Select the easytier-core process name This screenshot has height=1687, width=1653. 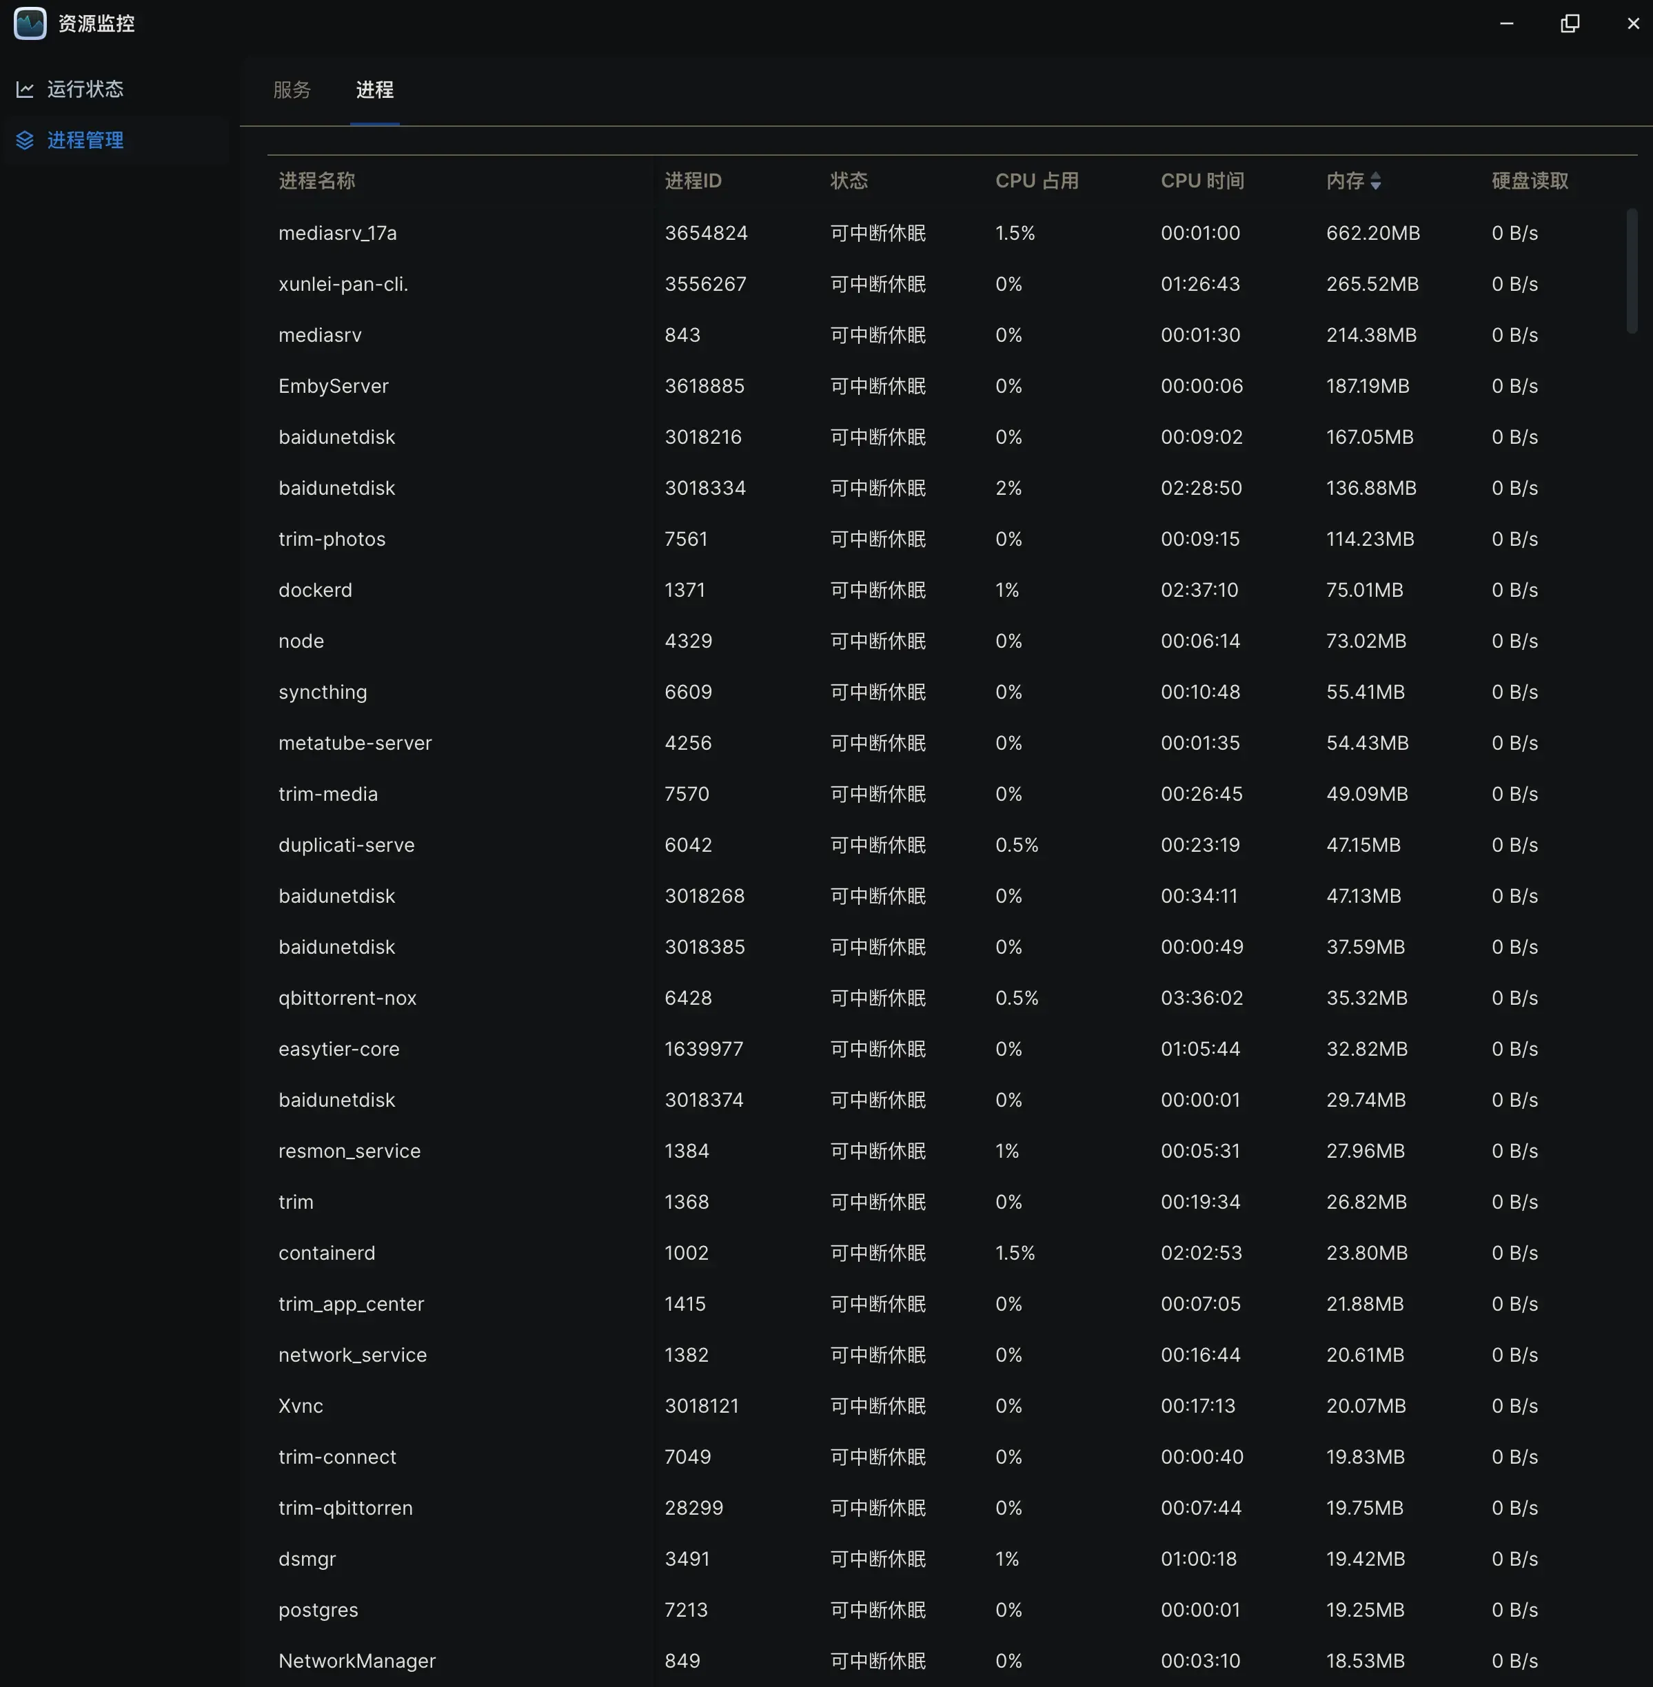coord(338,1049)
